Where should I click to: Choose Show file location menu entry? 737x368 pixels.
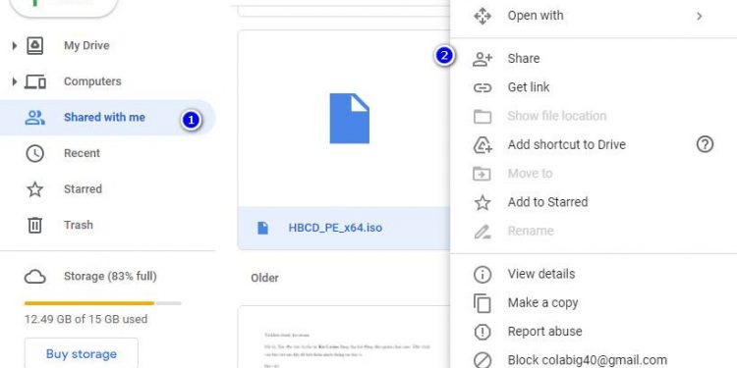click(557, 116)
